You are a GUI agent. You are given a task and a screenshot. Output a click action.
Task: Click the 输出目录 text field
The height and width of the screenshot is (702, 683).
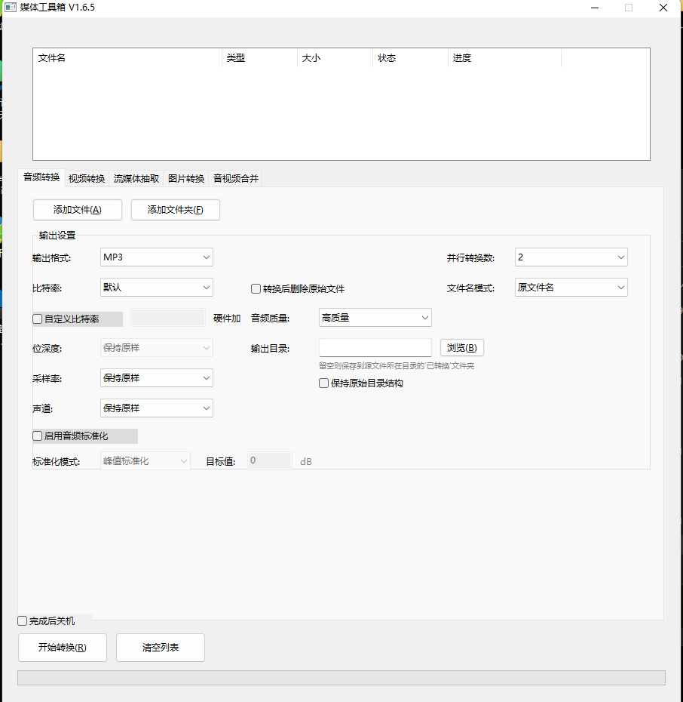point(375,348)
